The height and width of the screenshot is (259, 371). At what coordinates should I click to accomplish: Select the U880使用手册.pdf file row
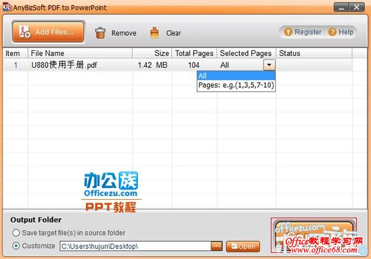point(177,65)
